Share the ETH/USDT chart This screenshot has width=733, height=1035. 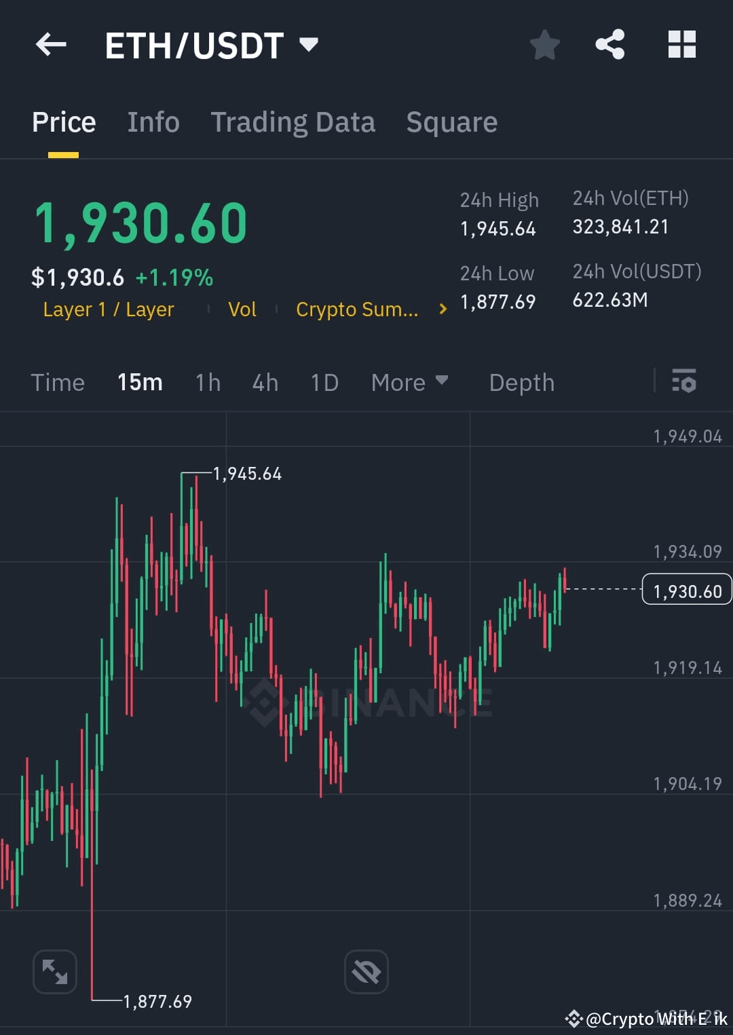pos(609,44)
